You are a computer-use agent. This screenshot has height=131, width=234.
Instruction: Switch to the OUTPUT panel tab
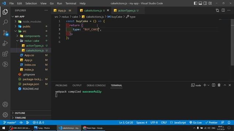point(77,86)
